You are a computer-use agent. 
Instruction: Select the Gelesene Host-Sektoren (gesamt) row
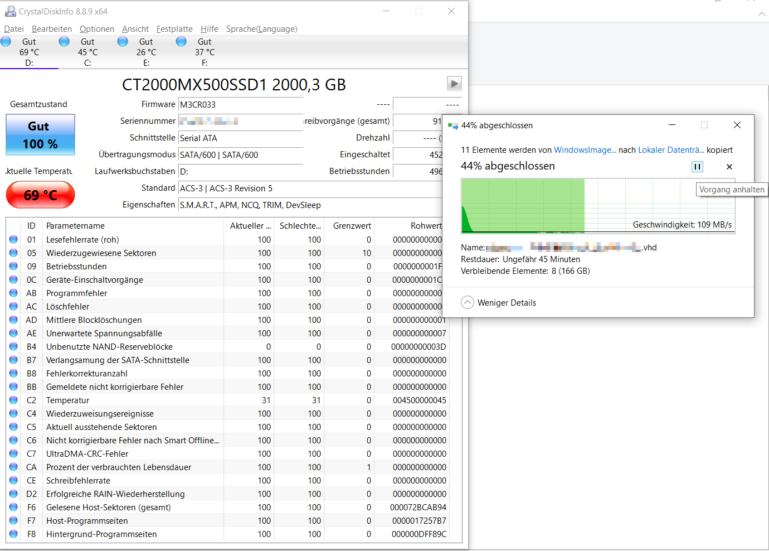pos(227,507)
